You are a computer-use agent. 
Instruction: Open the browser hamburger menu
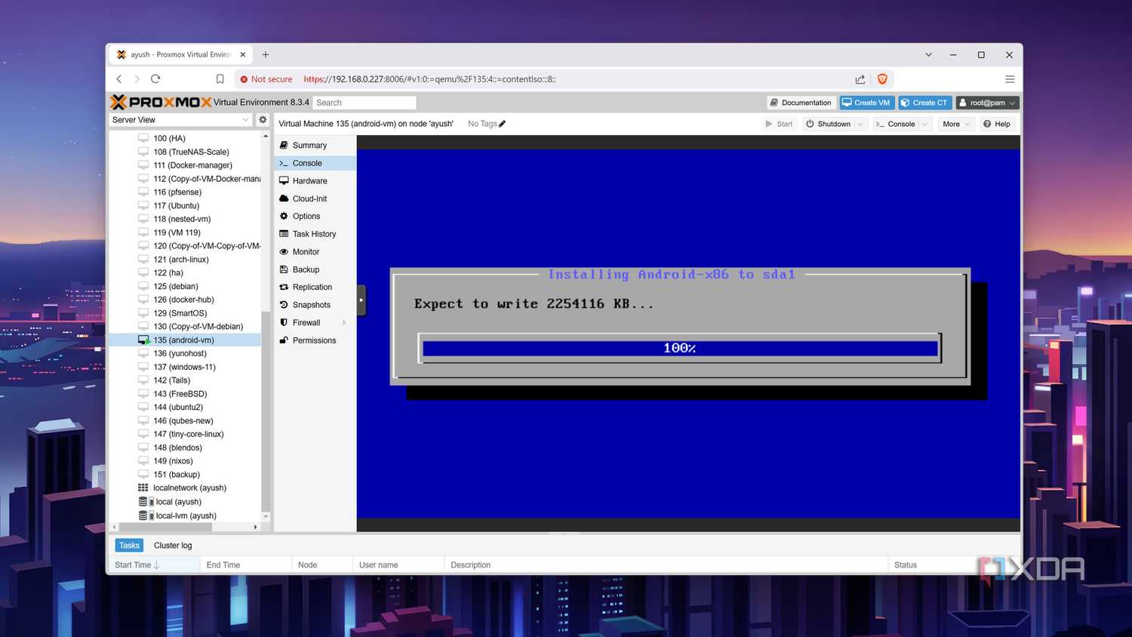tap(1009, 78)
